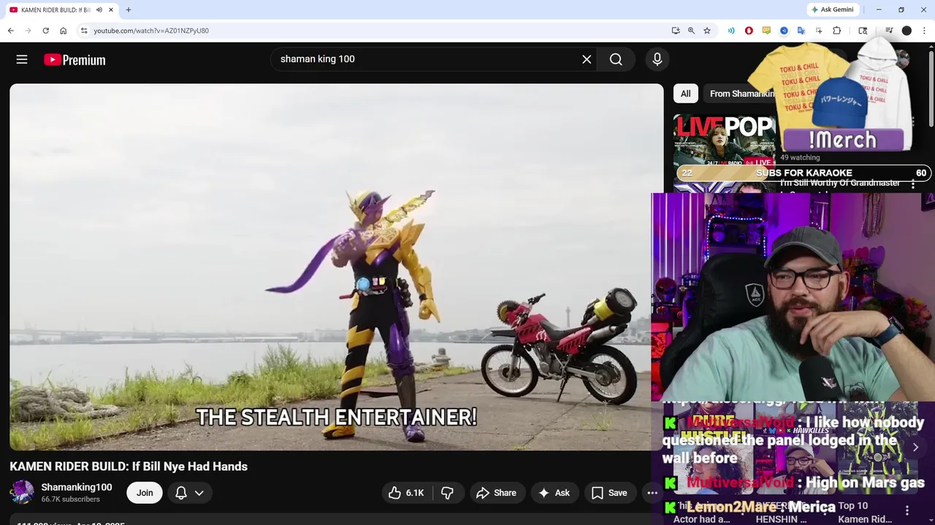Viewport: 935px width, 525px height.
Task: Open Shamanking100 channel avatar
Action: [22, 492]
